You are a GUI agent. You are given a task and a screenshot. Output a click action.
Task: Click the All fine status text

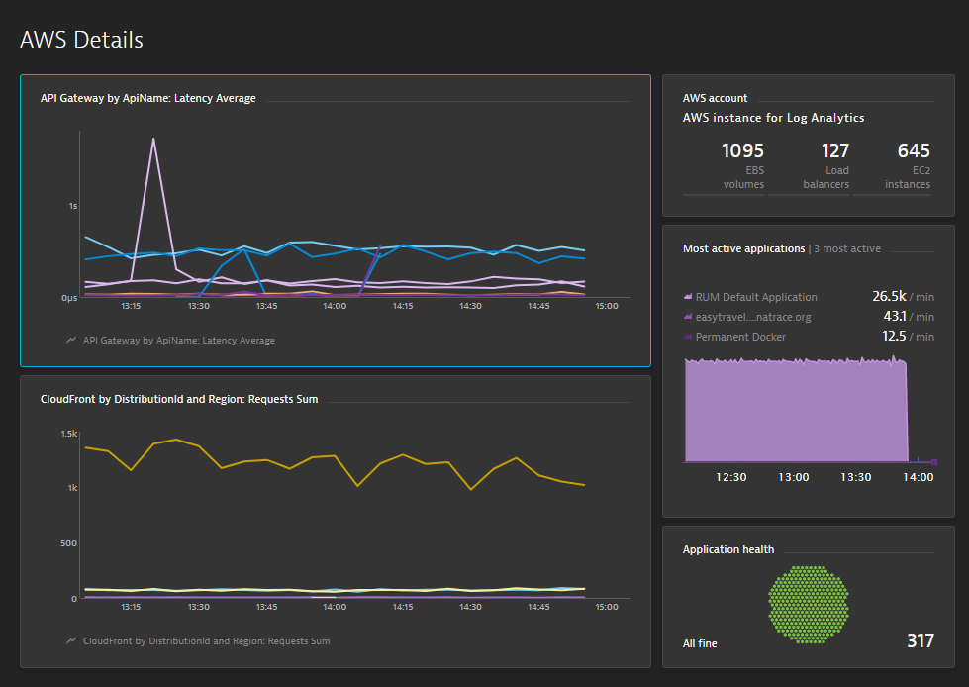coord(700,643)
